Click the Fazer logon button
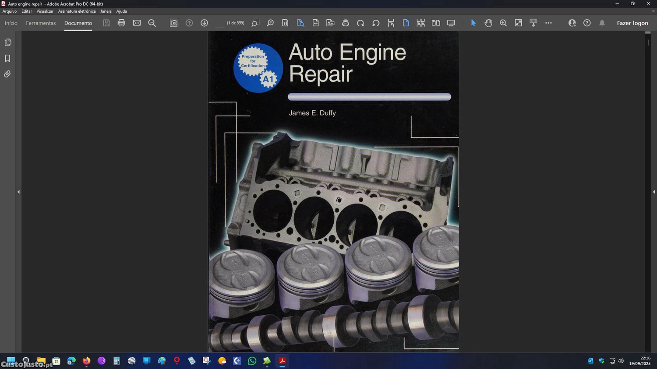 [632, 23]
